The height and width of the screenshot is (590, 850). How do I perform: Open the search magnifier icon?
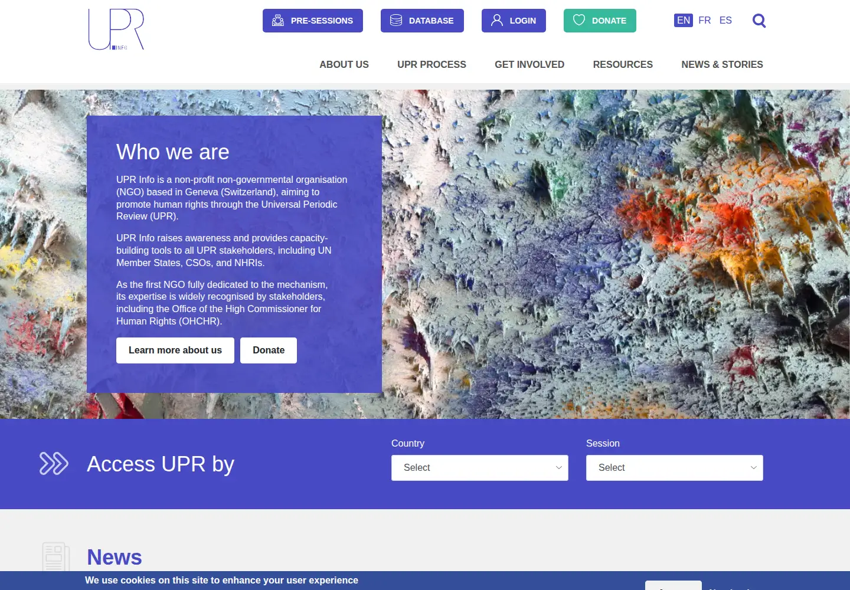coord(759,21)
